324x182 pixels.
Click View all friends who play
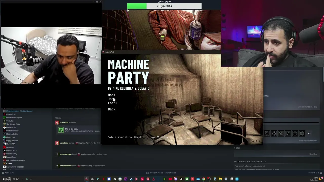click(x=308, y=107)
